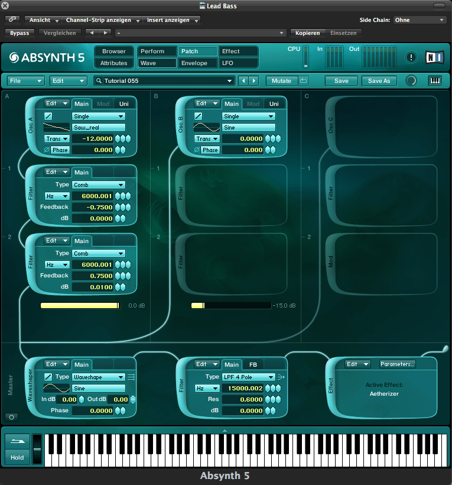Open the FB tab of master filter
This screenshot has width=452, height=485.
pyautogui.click(x=253, y=364)
